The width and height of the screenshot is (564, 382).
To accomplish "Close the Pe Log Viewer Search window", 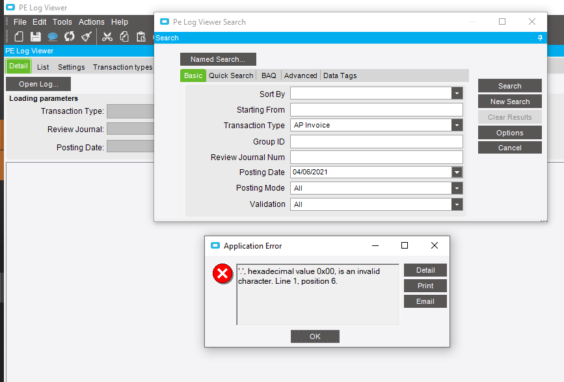I will pyautogui.click(x=532, y=21).
